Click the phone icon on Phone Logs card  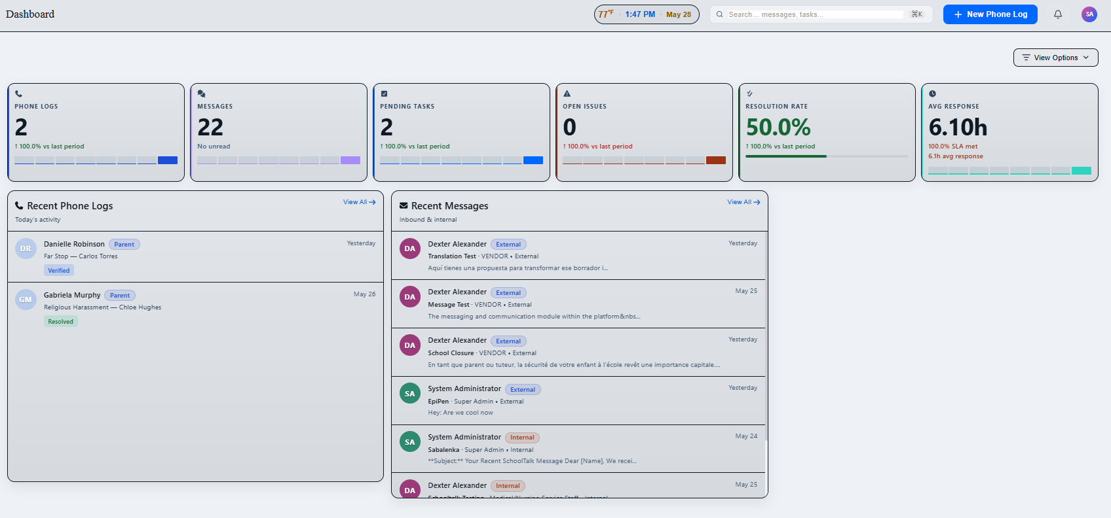pos(18,94)
